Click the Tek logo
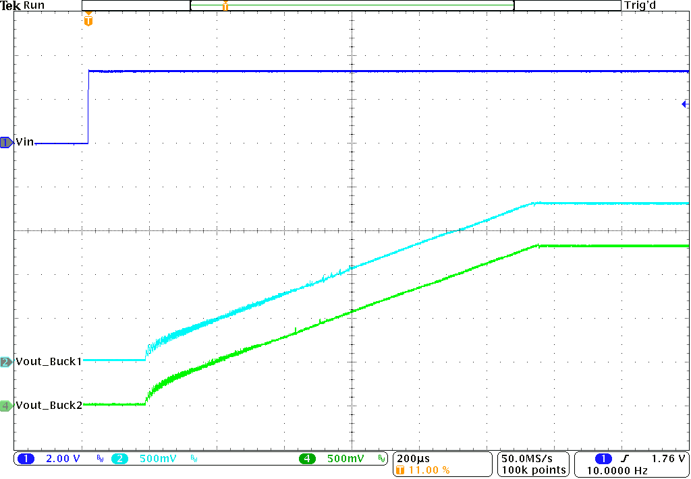 (9, 5)
